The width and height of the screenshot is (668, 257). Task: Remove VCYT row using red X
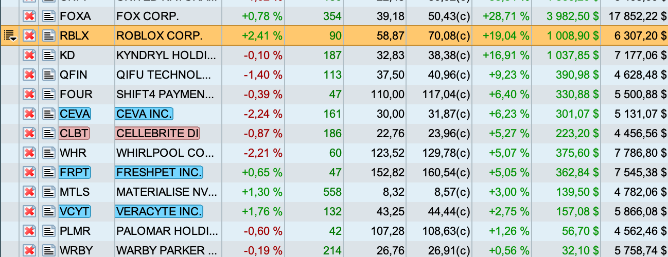[x=29, y=212]
